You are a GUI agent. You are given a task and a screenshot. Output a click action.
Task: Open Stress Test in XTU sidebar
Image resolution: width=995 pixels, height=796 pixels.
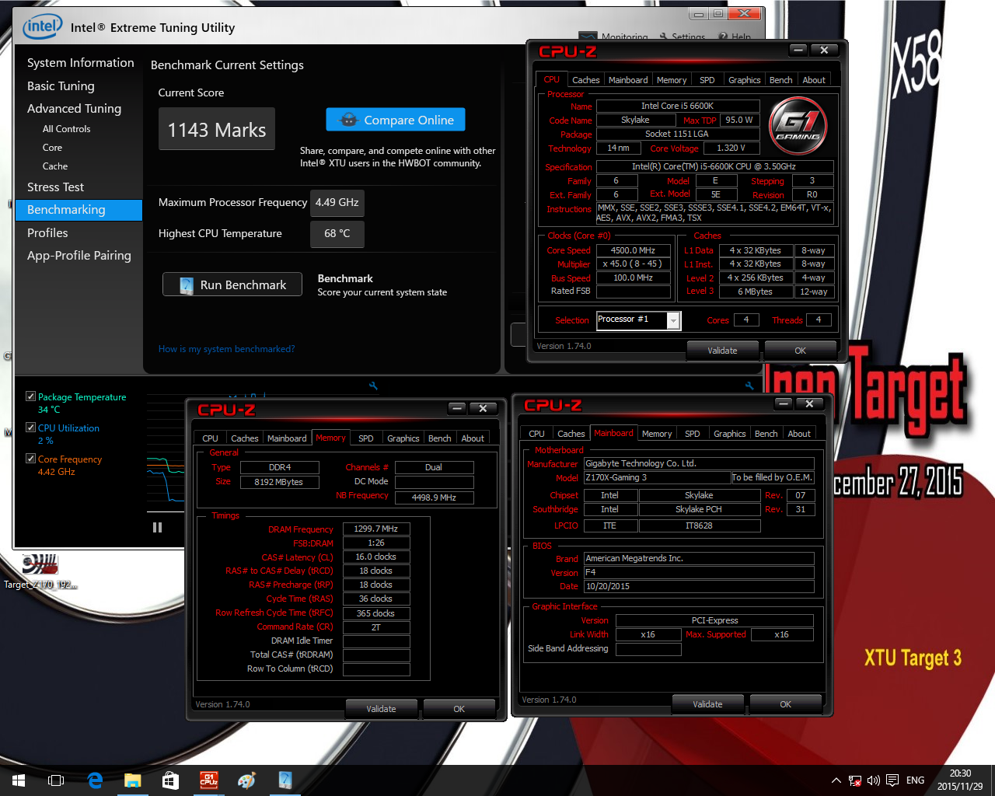tap(55, 187)
